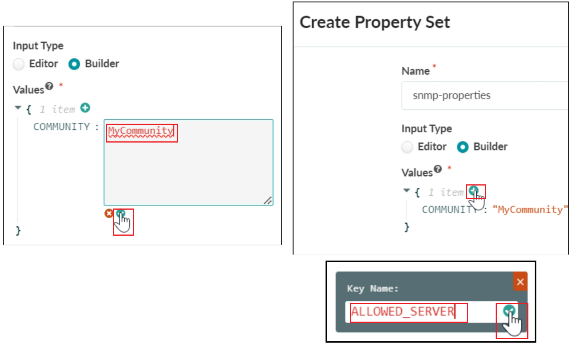Click the plus icon beside '1 item' above the COMMUNITY textarea
Screen dimensions: 571x345
(x=85, y=108)
